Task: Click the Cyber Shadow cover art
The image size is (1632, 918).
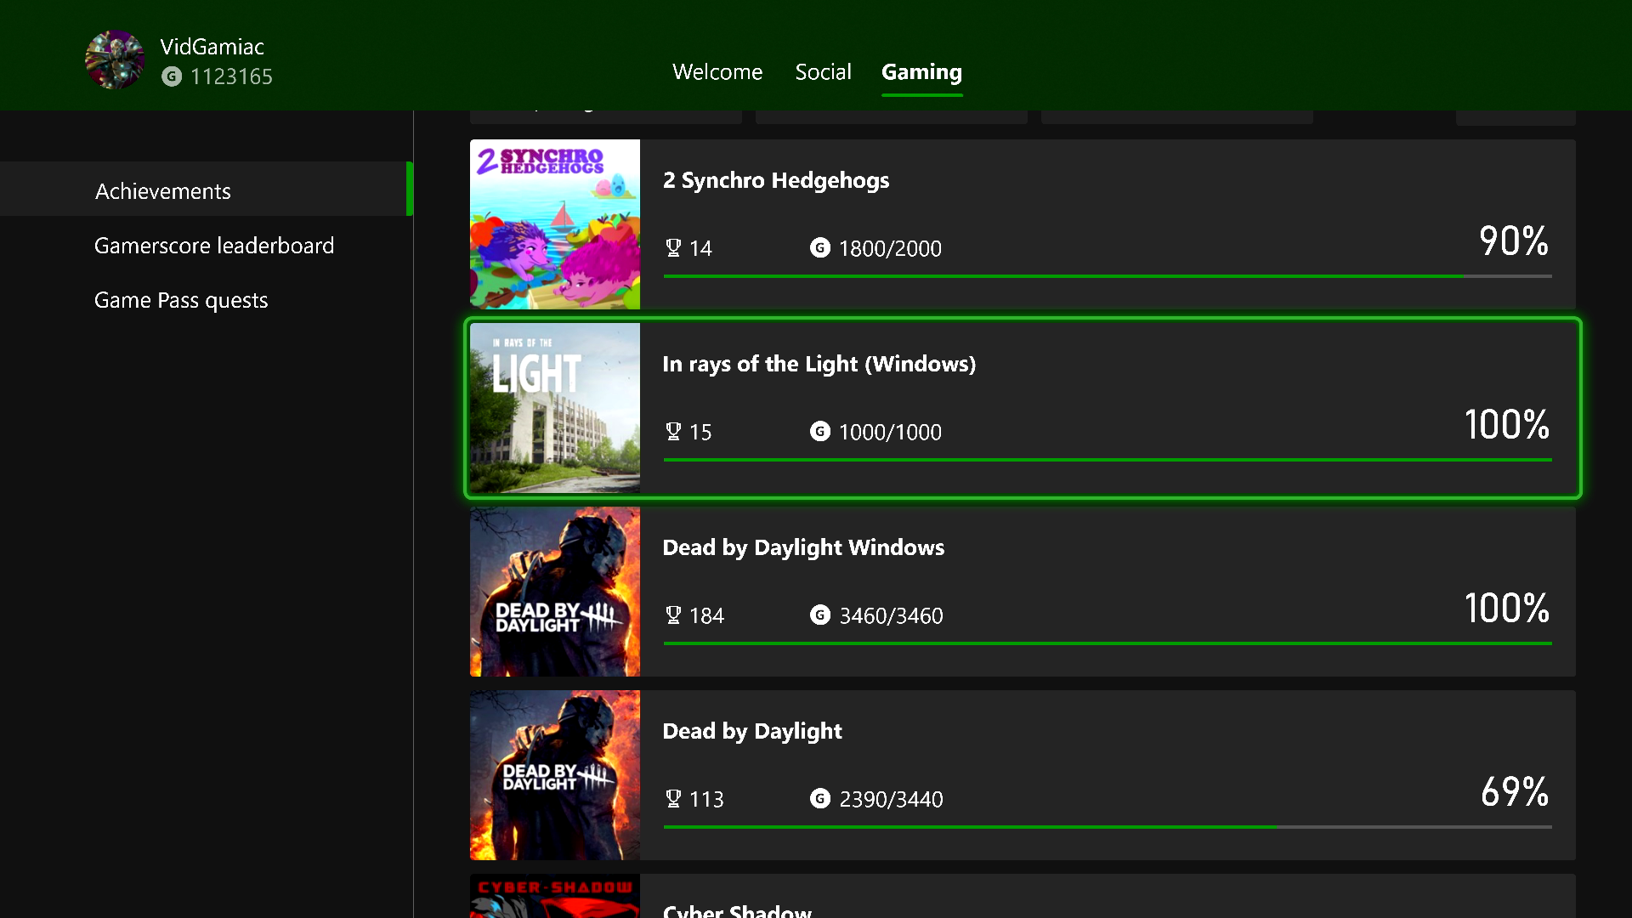Action: [x=555, y=896]
